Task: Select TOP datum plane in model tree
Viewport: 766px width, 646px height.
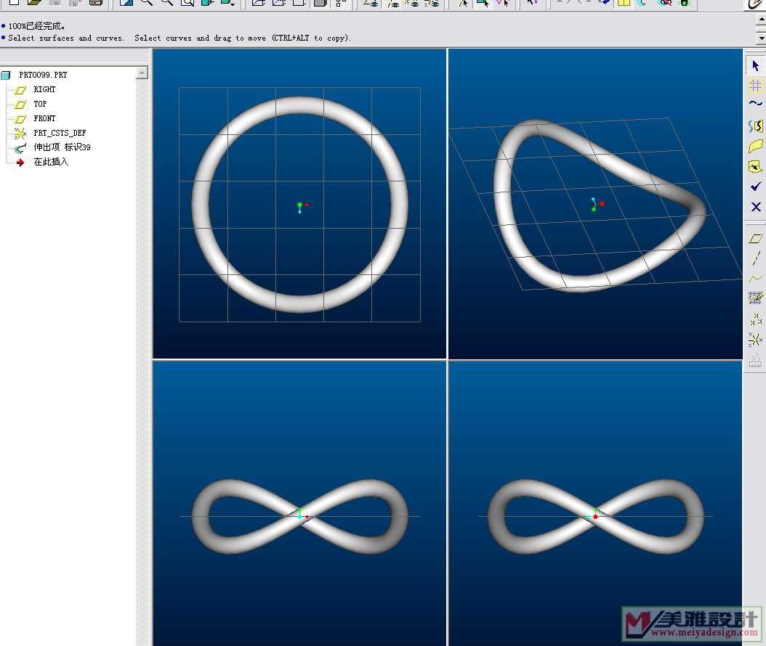Action: (x=40, y=104)
